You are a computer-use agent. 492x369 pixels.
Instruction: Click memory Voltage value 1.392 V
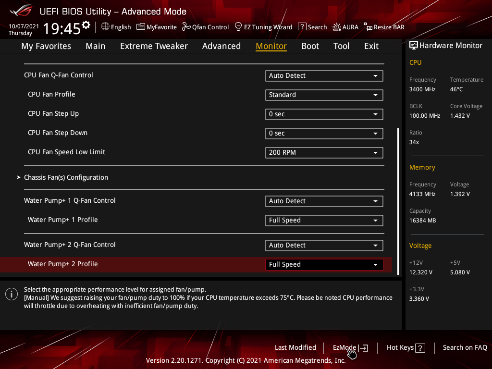460,194
